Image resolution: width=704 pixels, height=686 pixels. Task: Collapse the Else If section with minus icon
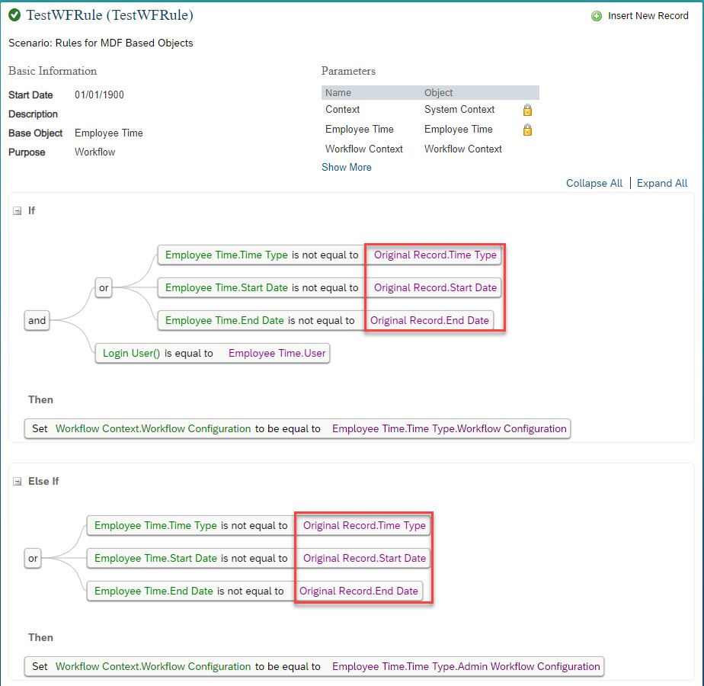click(x=17, y=482)
